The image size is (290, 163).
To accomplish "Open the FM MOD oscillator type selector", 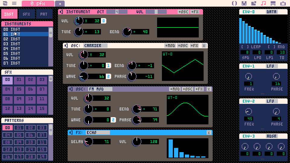I will pos(100,89).
